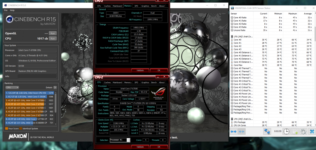Select Bench tab in lower CPU-Z
This screenshot has height=150, width=316.
click(x=154, y=82)
